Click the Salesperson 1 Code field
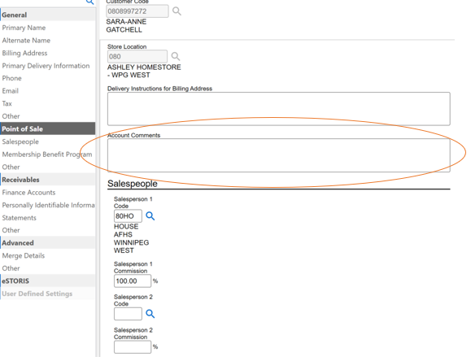 128,216
